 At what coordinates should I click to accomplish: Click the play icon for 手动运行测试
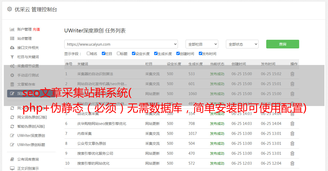pos(12,75)
